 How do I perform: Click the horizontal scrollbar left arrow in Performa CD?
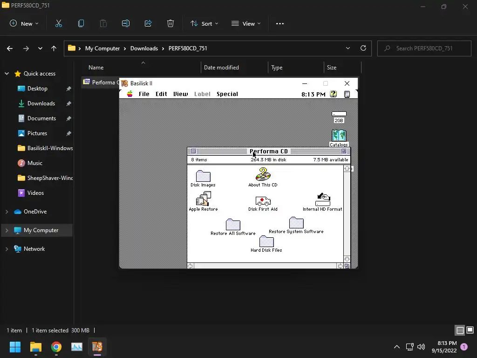191,266
